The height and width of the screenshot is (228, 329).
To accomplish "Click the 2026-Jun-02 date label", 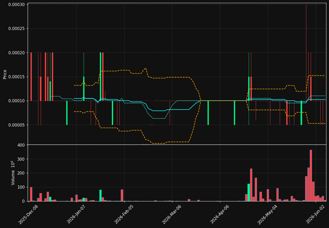I will [316, 214].
